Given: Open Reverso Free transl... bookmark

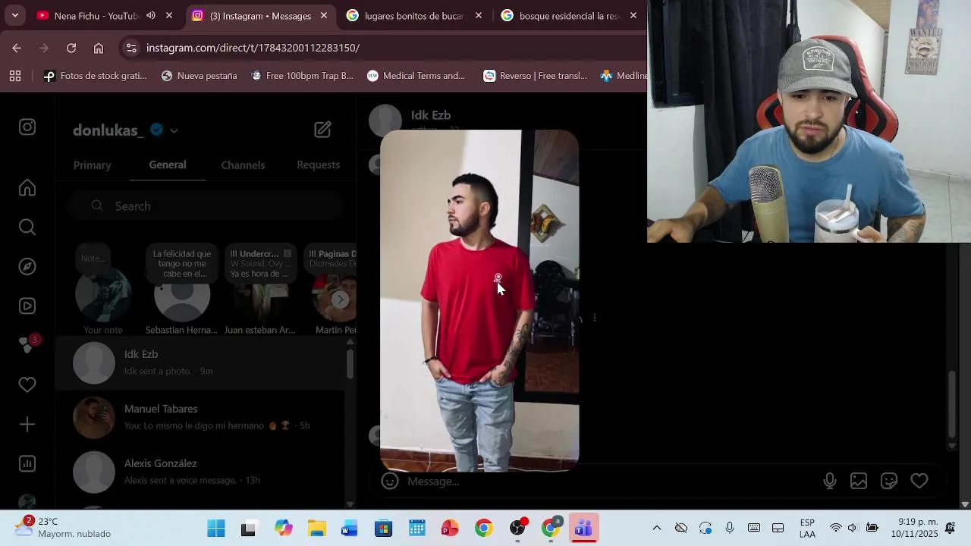Looking at the screenshot, I should point(536,76).
